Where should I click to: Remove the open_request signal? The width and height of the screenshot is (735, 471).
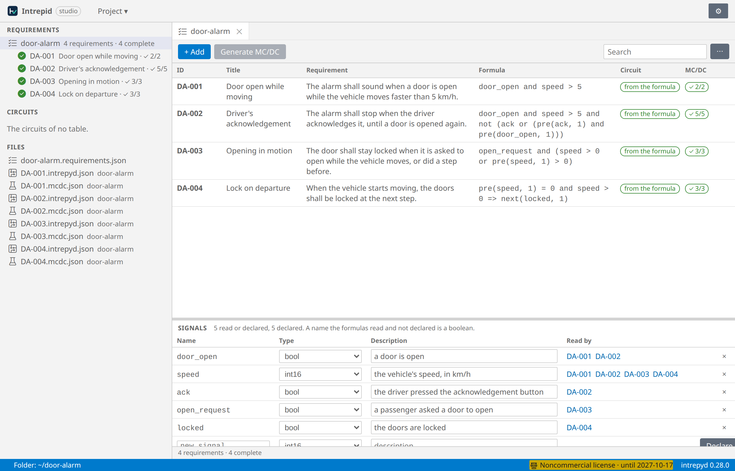[x=724, y=410]
